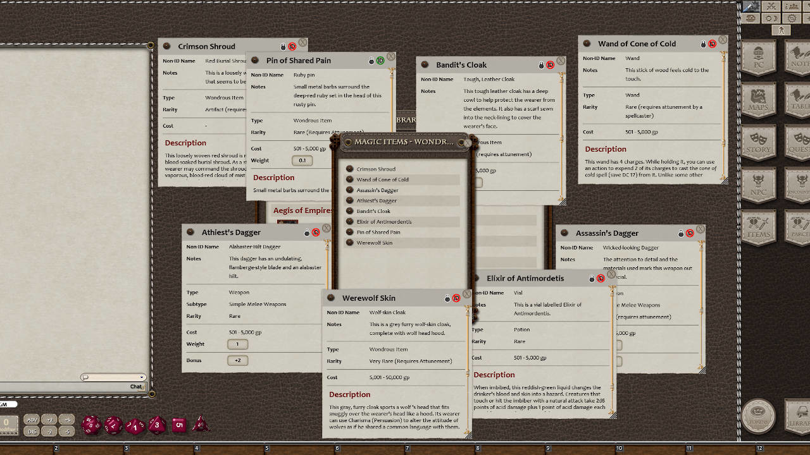810x455 pixels.
Task: Enable the ADV advantage modifier button
Action: (31, 419)
